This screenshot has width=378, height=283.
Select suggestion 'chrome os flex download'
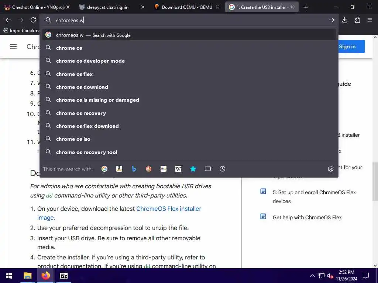(189, 126)
